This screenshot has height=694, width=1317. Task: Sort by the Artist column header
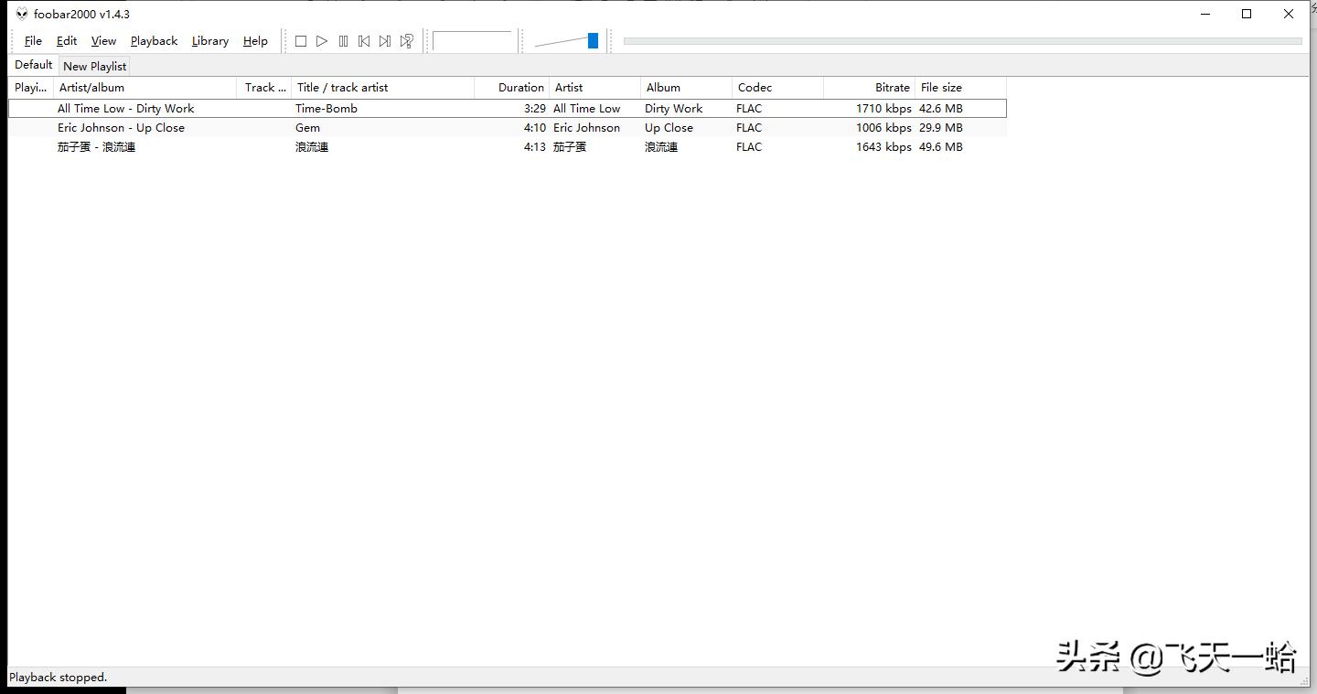[594, 88]
